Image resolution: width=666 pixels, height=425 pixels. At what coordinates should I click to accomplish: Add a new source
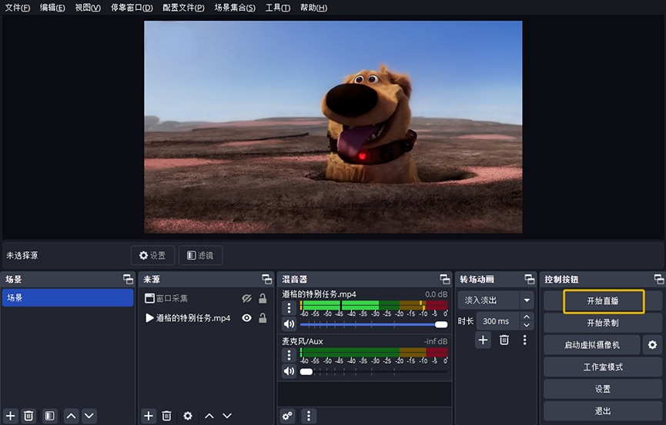(149, 416)
